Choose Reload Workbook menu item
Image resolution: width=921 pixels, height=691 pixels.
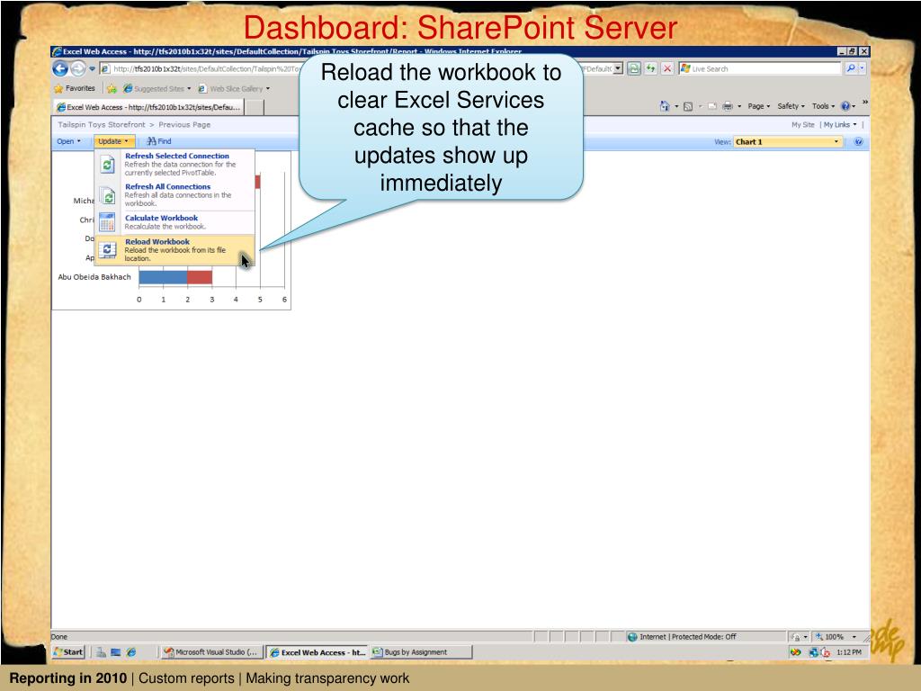click(174, 250)
